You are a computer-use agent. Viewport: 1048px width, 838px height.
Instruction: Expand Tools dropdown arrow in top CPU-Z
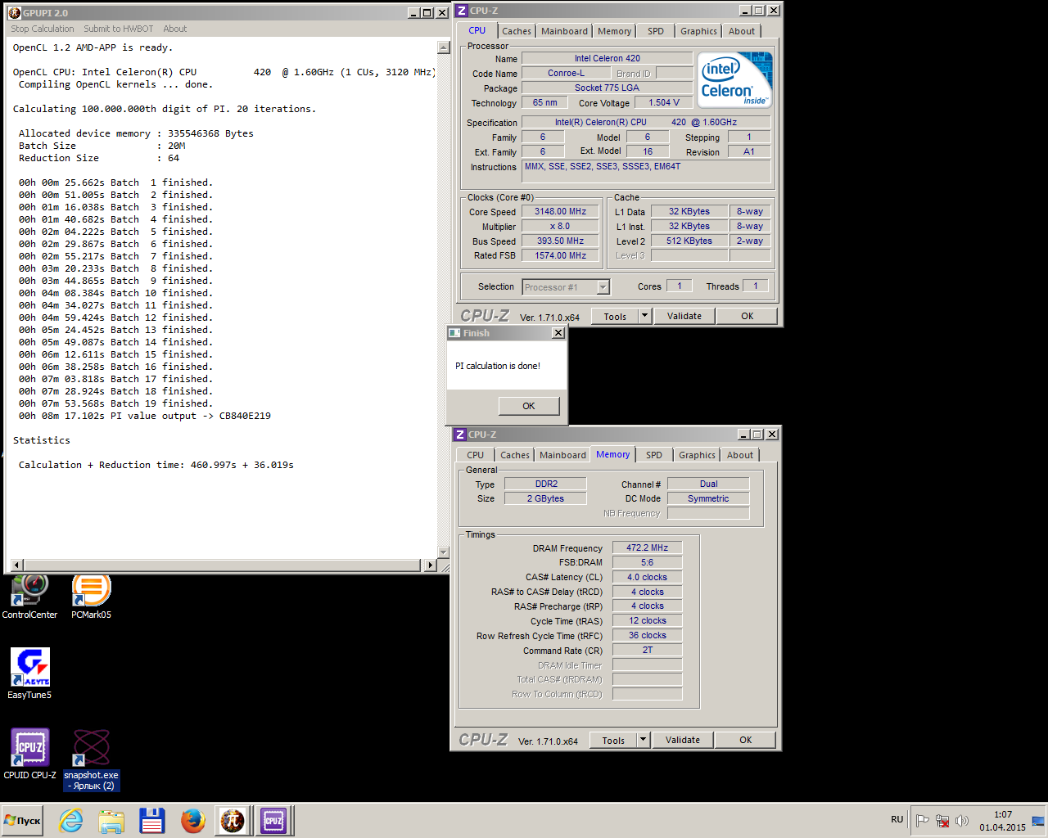click(644, 316)
